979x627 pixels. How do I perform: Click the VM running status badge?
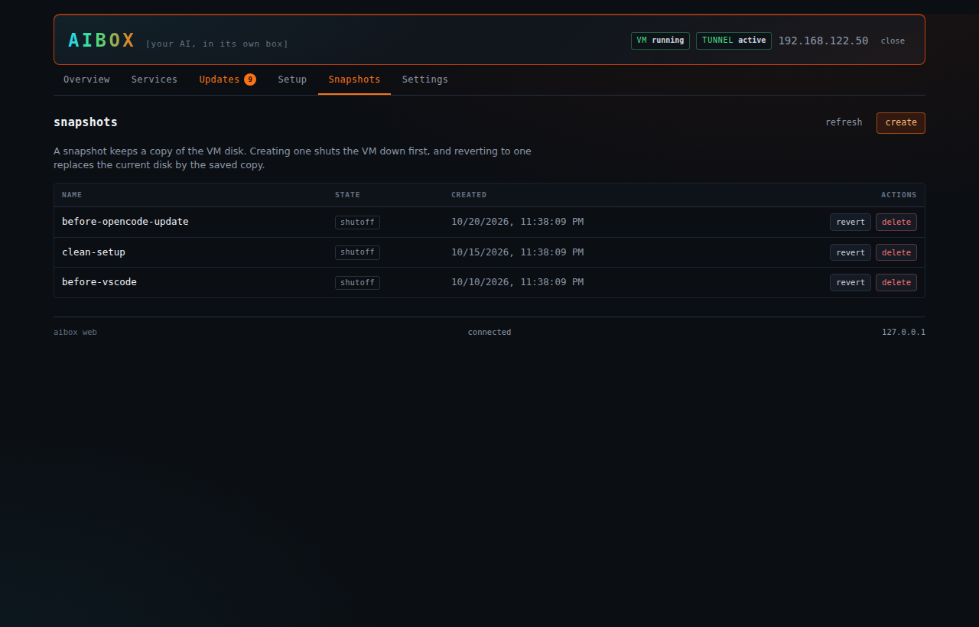tap(660, 41)
